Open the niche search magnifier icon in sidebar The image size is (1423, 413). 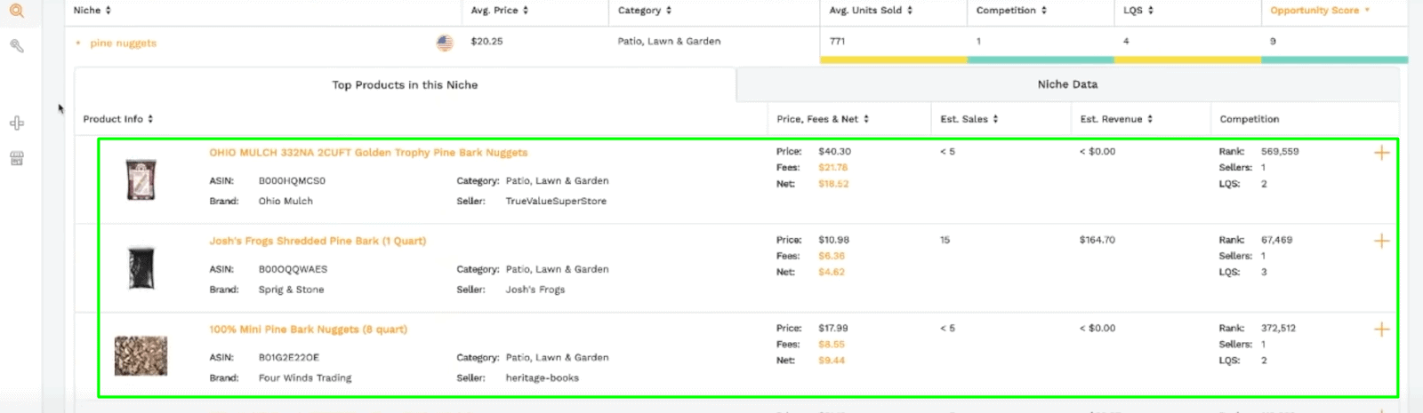click(16, 11)
